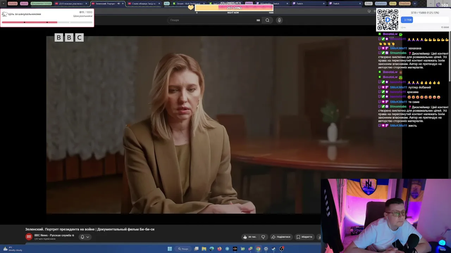Open the DeepState tab group
This screenshot has width=451, height=253.
405,4
